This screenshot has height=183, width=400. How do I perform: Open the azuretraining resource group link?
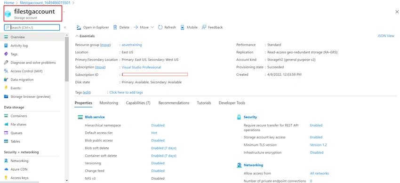point(132,45)
